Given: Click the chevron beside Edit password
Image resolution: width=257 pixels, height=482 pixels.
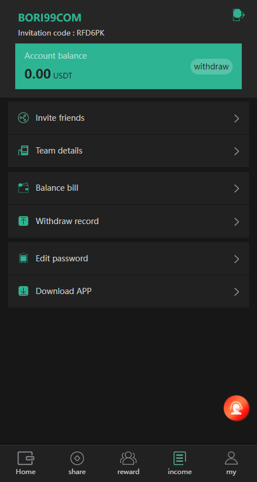Looking at the screenshot, I should pos(236,259).
